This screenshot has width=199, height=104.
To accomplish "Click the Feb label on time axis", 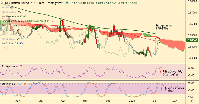I will pyautogui.click(x=154, y=101).
